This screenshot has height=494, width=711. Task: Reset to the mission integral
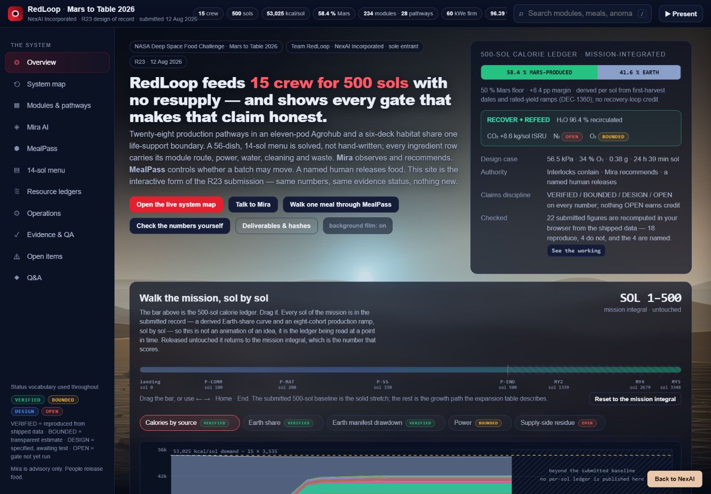(x=635, y=399)
